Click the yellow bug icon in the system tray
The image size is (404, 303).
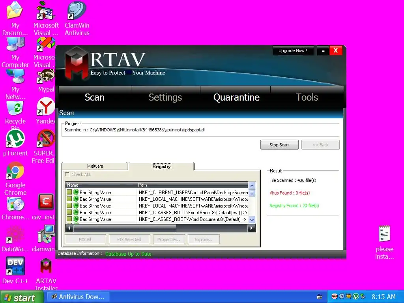349,296
